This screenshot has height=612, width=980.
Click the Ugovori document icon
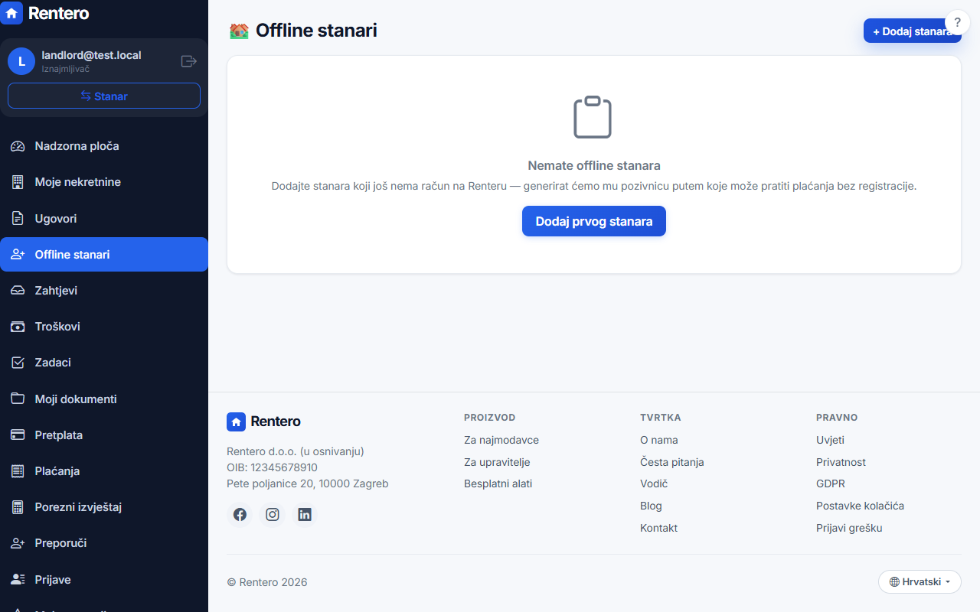pyautogui.click(x=18, y=219)
